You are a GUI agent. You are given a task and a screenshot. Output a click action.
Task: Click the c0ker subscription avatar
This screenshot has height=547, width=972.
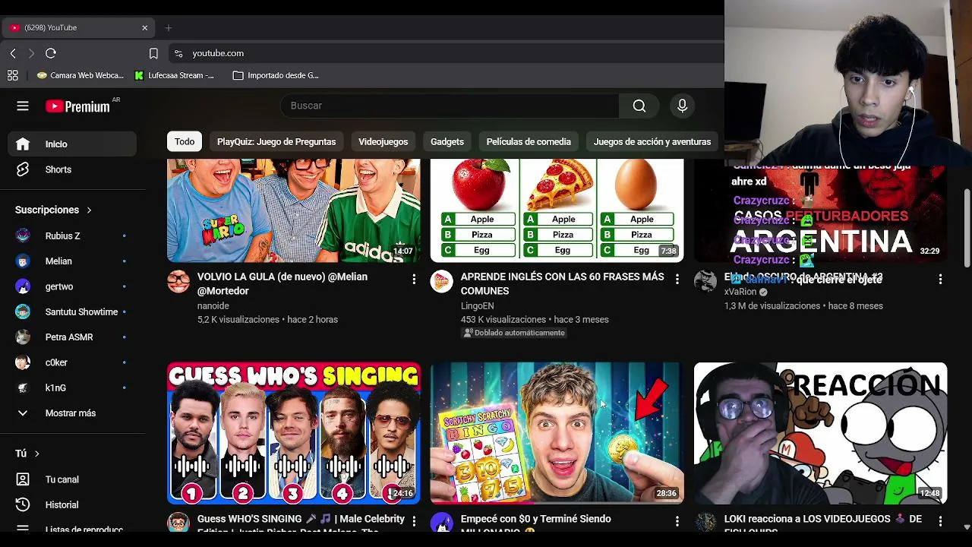click(x=23, y=362)
